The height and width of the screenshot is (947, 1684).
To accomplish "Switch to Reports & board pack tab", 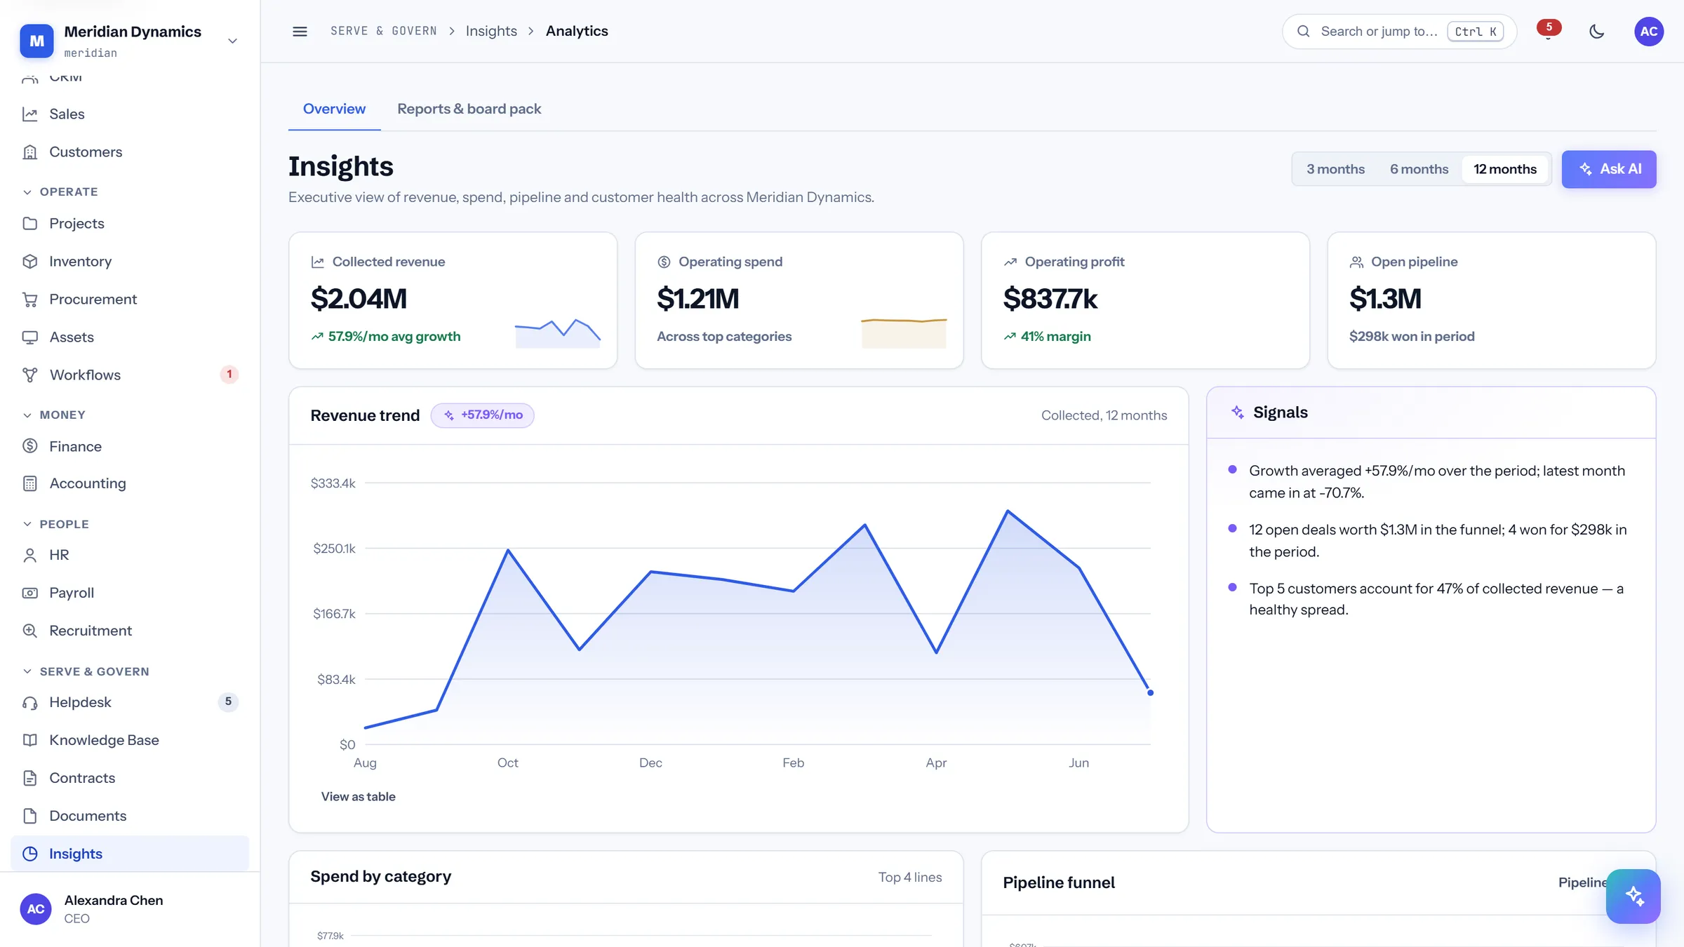I will click(469, 109).
